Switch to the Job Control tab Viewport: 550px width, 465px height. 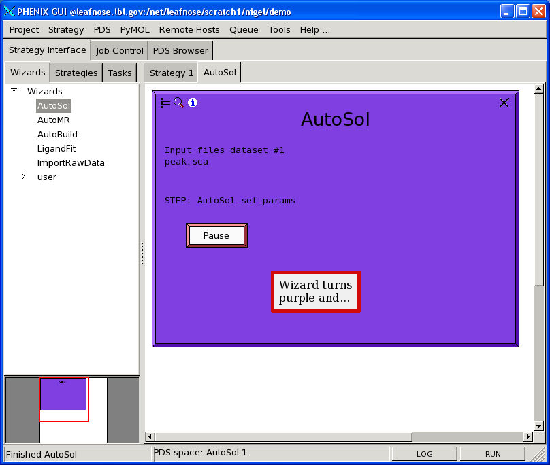pos(120,51)
